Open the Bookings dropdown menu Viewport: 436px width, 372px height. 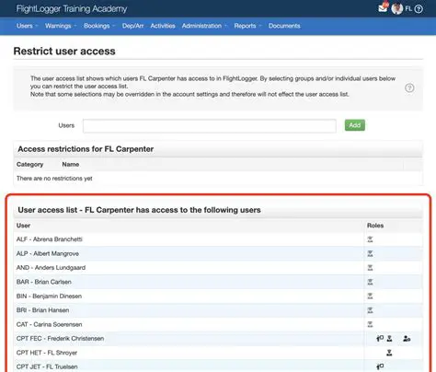tap(99, 26)
